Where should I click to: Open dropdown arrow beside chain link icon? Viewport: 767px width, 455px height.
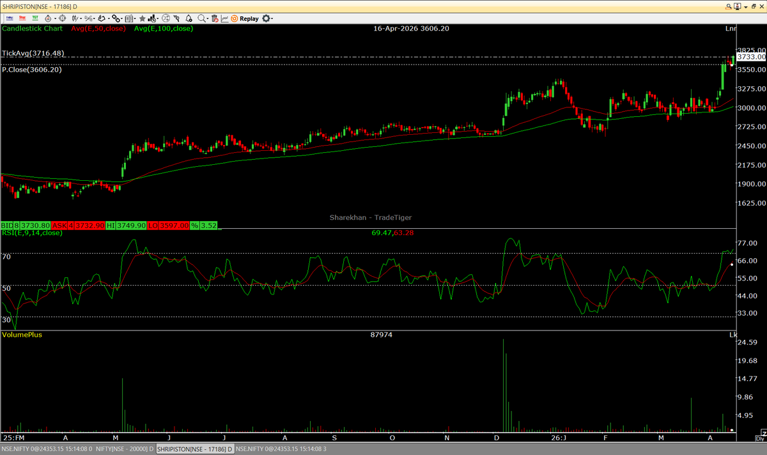pos(122,19)
